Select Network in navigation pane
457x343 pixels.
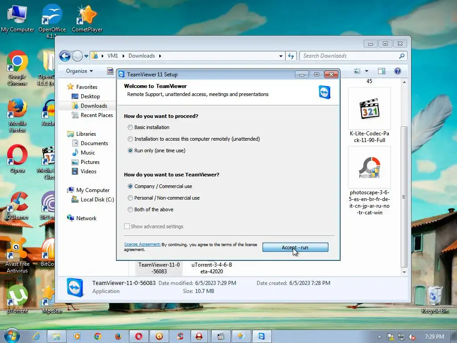(82, 218)
